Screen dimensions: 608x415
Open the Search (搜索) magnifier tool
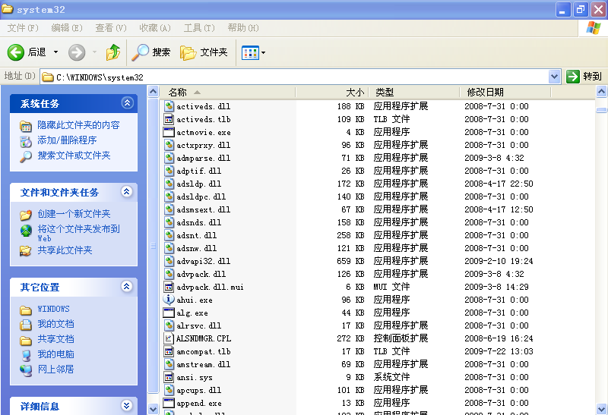[141, 52]
